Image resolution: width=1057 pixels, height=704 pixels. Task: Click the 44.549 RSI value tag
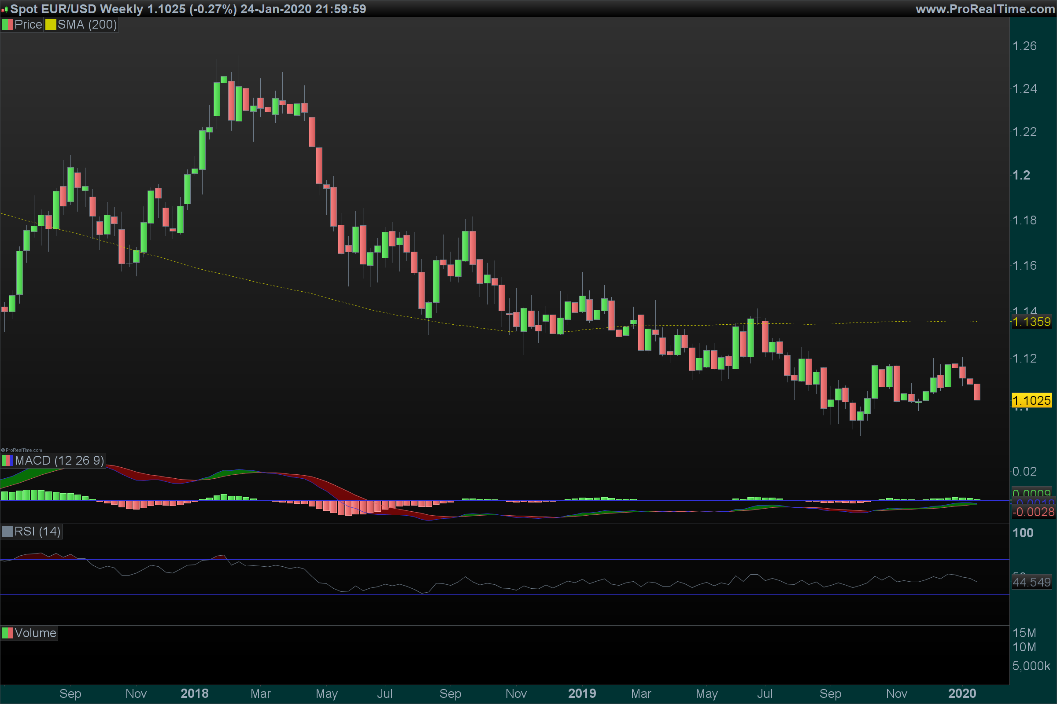coord(1031,582)
